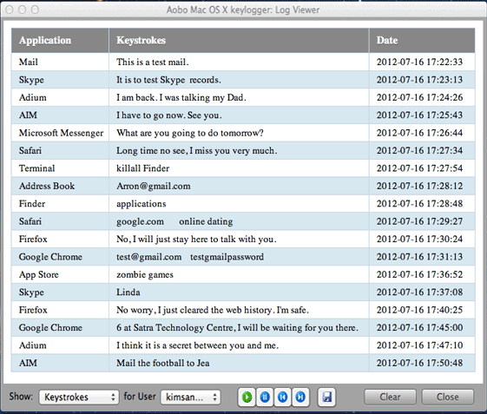Select date 2012-07-16 17:36:52
487x414 pixels.
[x=419, y=274]
